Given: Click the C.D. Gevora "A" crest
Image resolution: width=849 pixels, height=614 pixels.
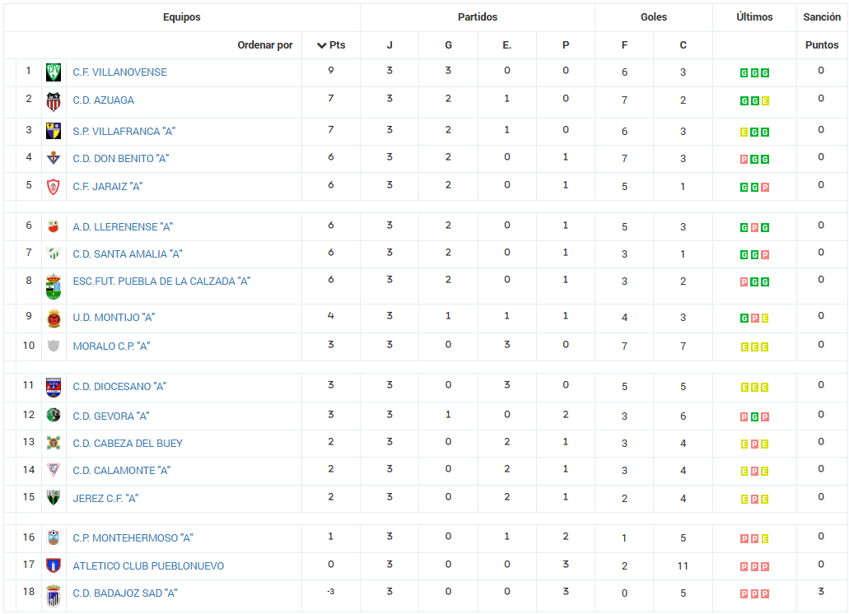Looking at the screenshot, I should pos(53,416).
